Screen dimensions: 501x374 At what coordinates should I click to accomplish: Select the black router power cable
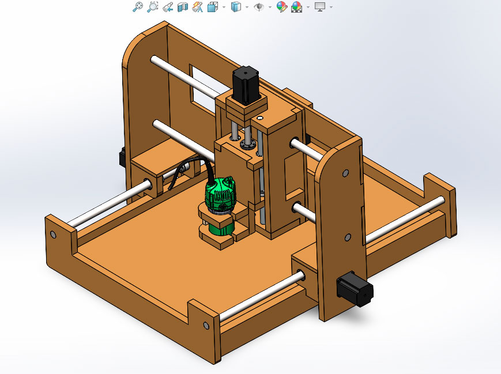pyautogui.click(x=209, y=168)
